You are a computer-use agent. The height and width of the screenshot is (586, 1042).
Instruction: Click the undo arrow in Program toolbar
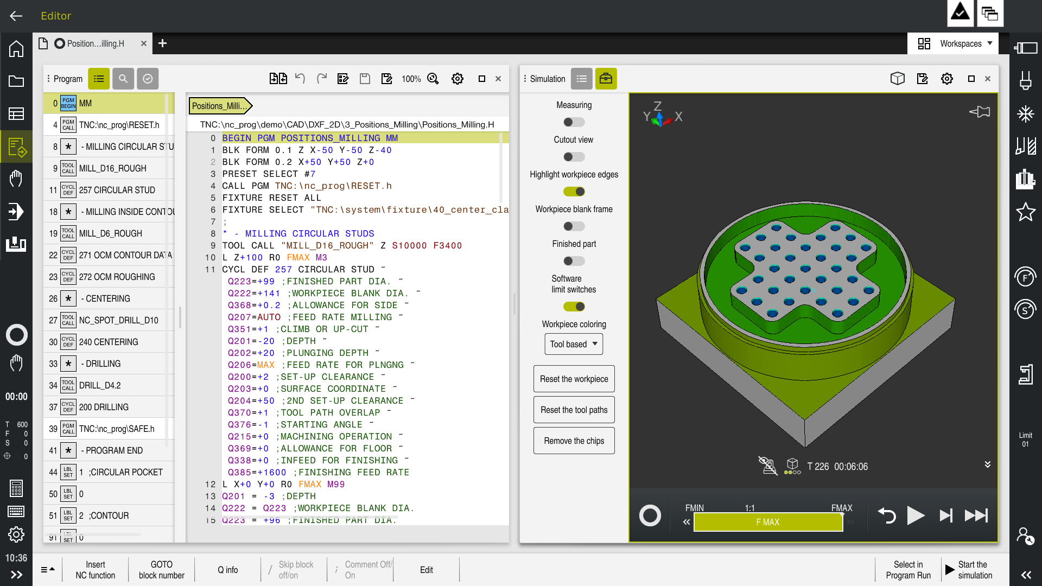click(300, 79)
